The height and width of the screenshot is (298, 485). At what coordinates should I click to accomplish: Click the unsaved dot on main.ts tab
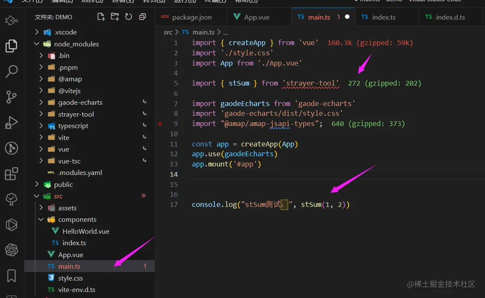(x=347, y=17)
